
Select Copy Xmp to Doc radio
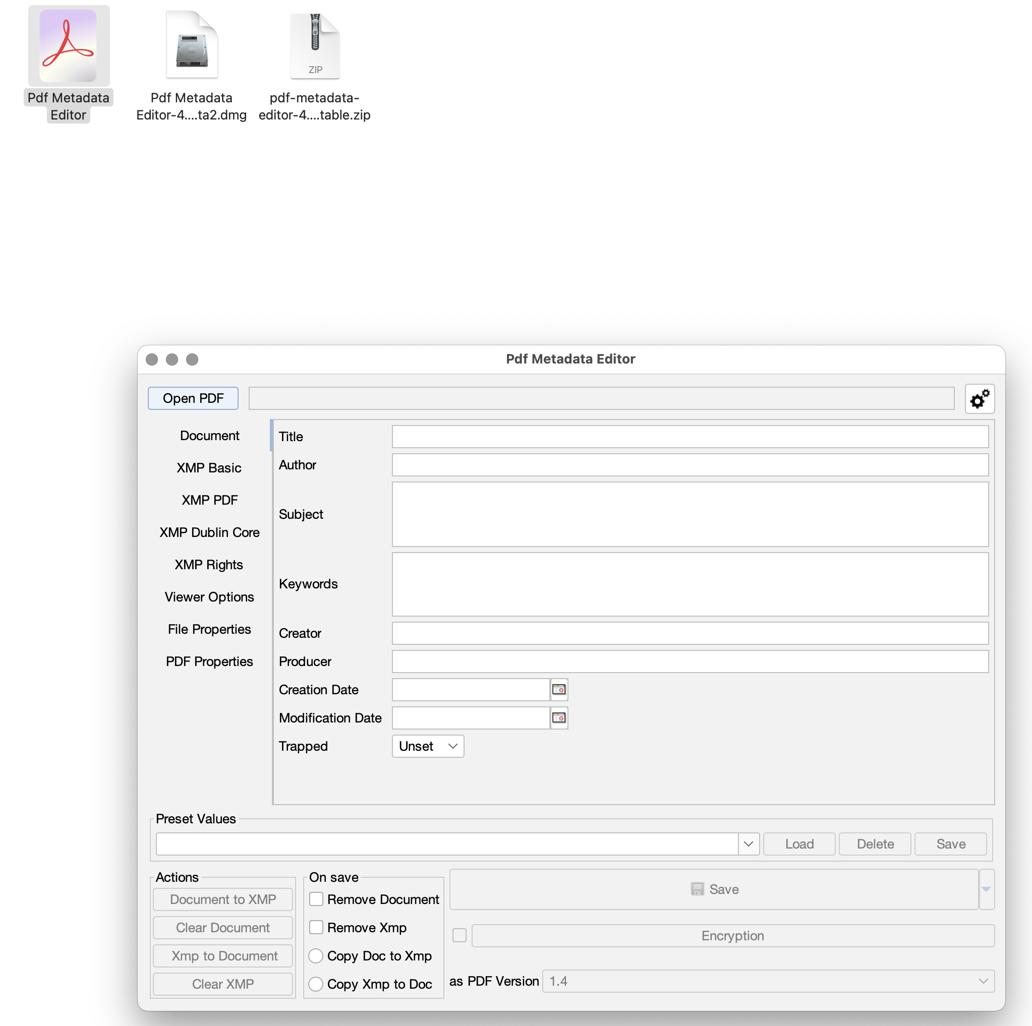pyautogui.click(x=316, y=984)
